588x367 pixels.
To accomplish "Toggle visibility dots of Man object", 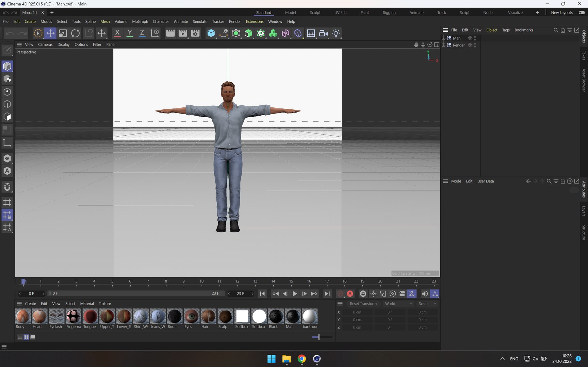I will [475, 38].
